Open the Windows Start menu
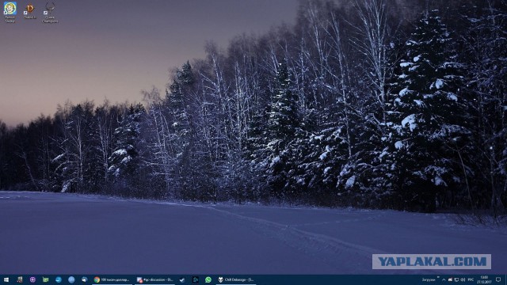Viewport: 507px width, 285px height. [6, 279]
